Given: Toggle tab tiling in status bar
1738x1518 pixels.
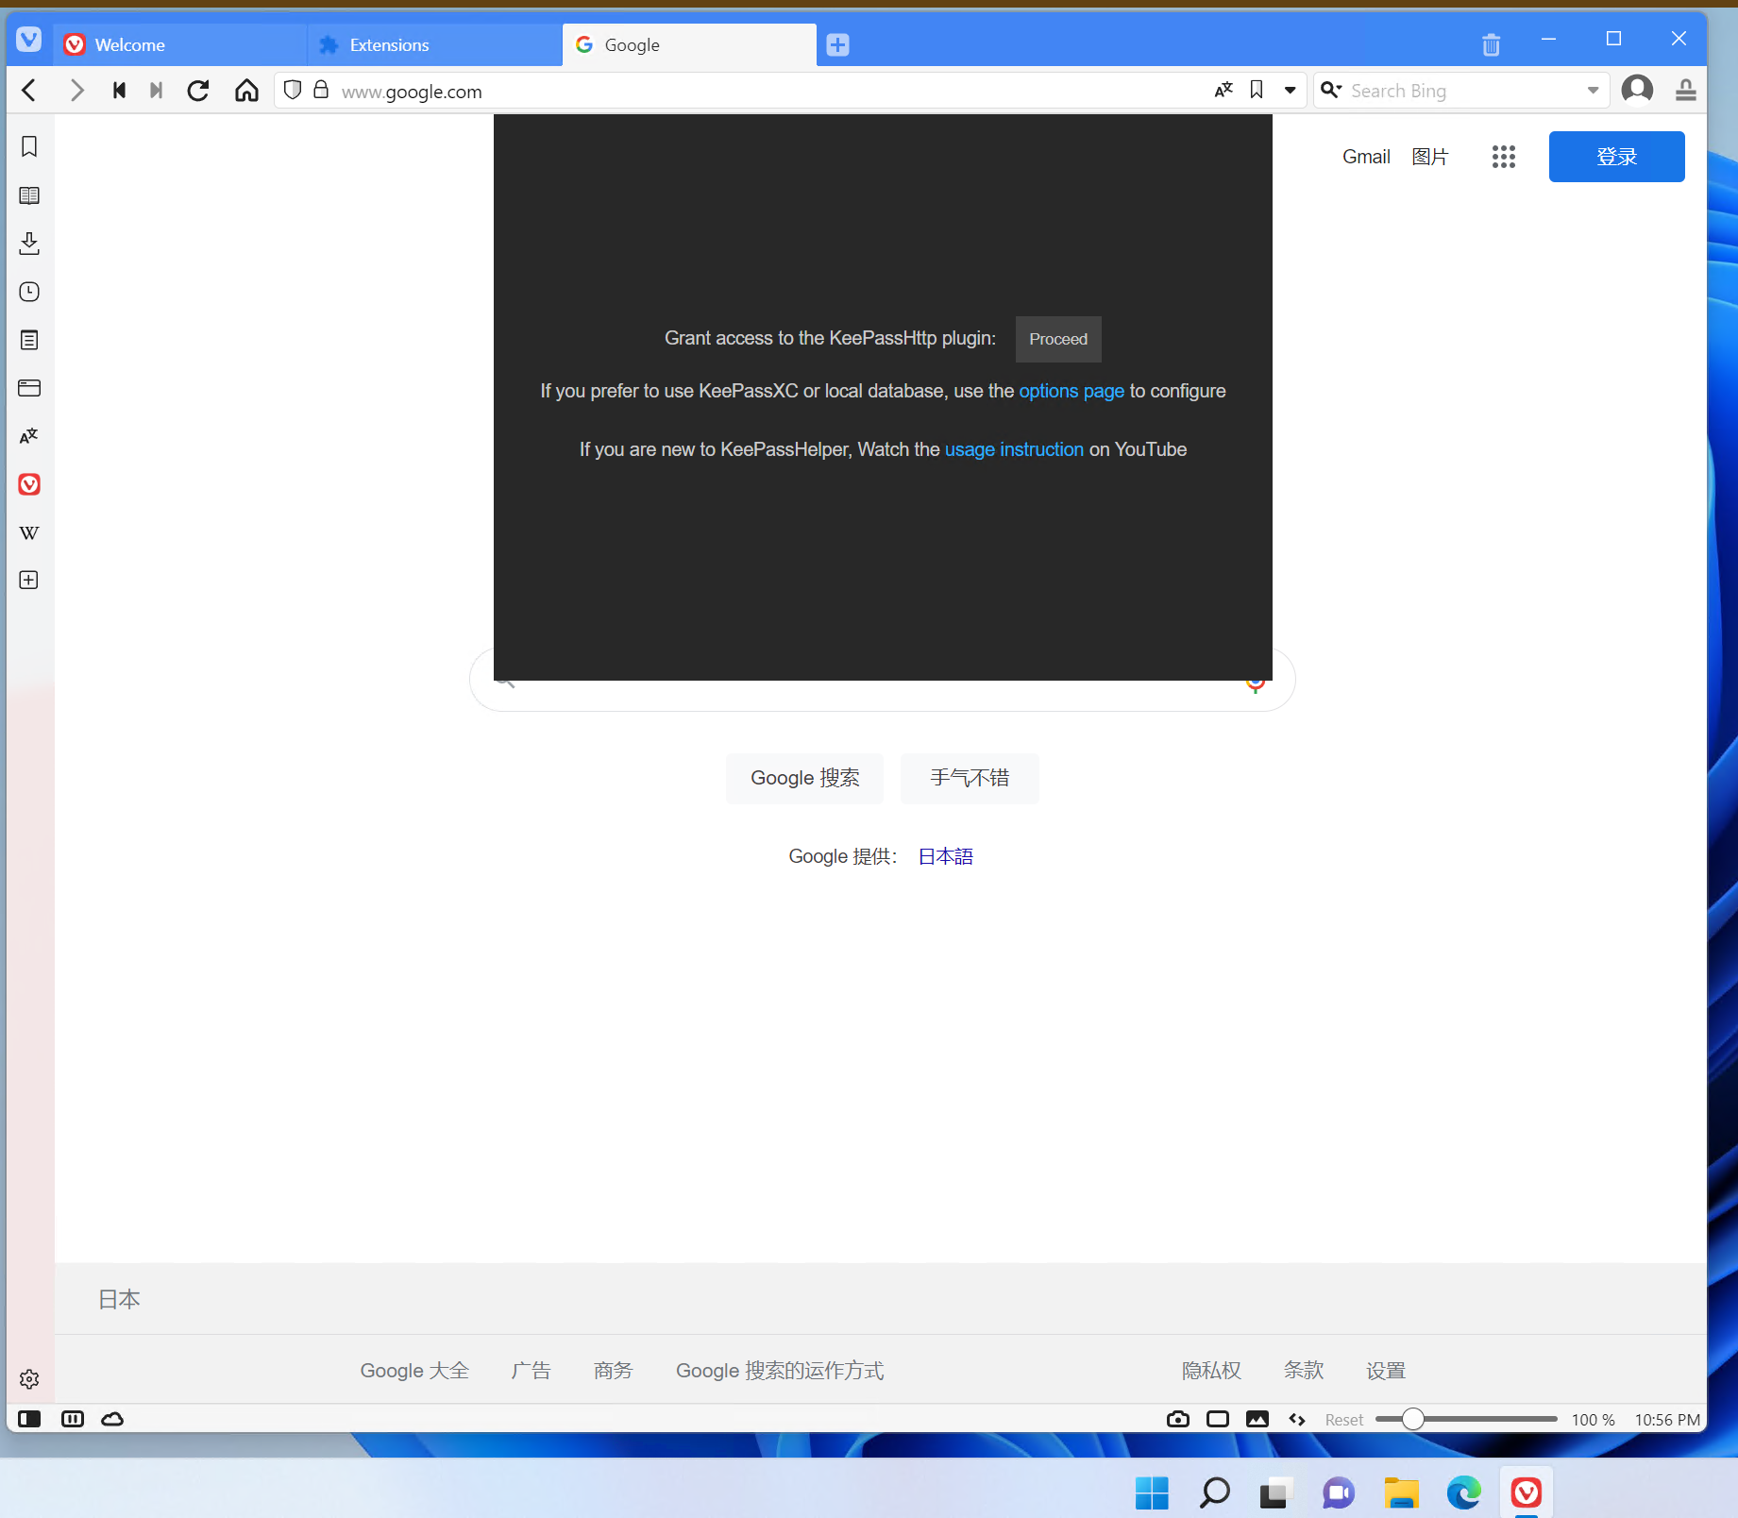Looking at the screenshot, I should click(x=73, y=1419).
